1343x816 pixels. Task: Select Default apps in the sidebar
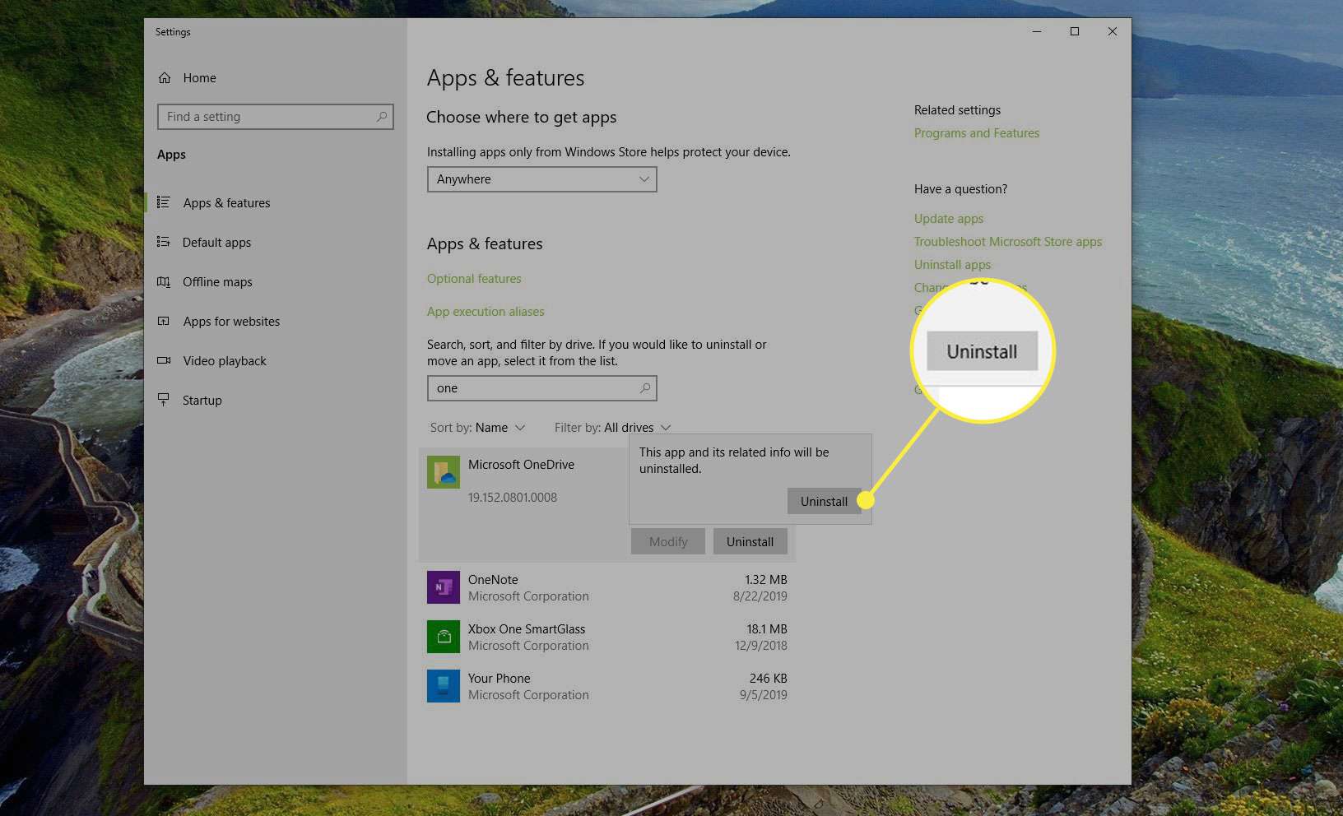coord(216,243)
